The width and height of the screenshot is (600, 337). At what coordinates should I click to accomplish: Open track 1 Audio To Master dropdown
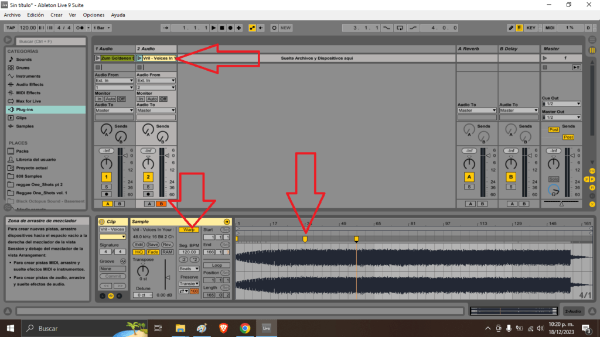(x=114, y=111)
